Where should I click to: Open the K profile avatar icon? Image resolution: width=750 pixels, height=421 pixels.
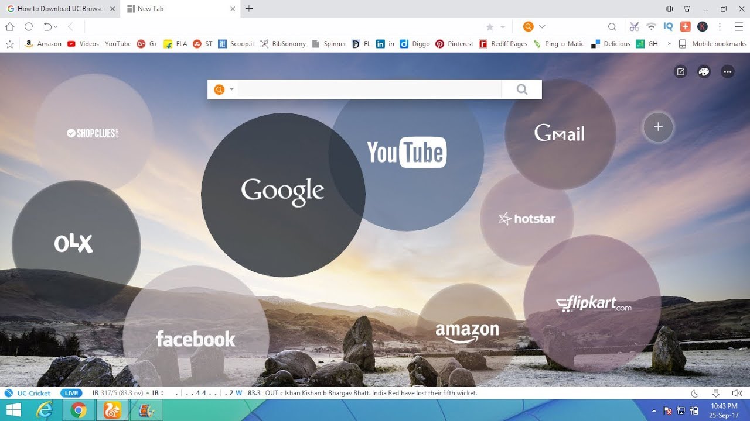(x=703, y=27)
